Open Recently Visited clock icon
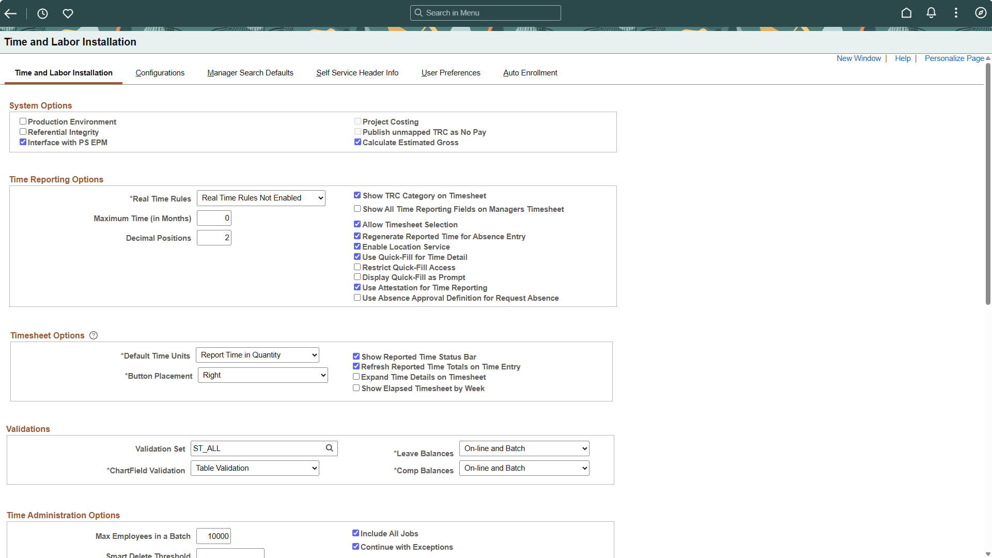The image size is (992, 558). tap(42, 13)
